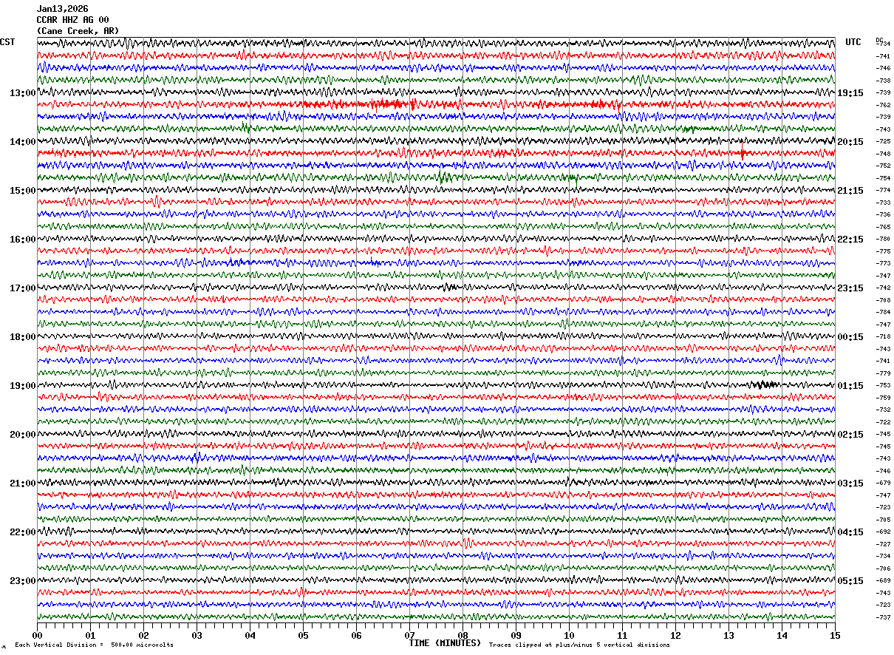Image resolution: width=894 pixels, height=655 pixels.
Task: Click the 05:15 UTC time label
Action: [850, 581]
